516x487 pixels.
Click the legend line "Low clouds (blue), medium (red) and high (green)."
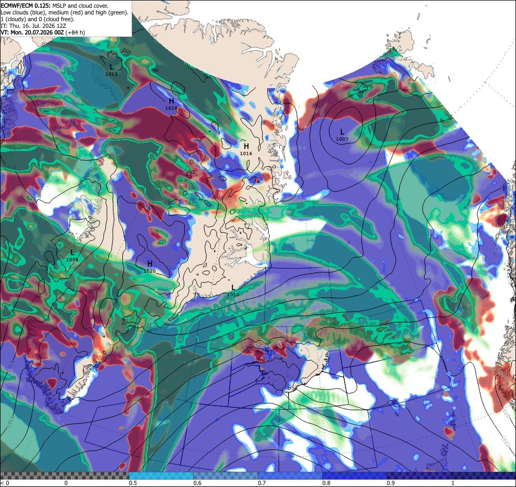[x=64, y=12]
